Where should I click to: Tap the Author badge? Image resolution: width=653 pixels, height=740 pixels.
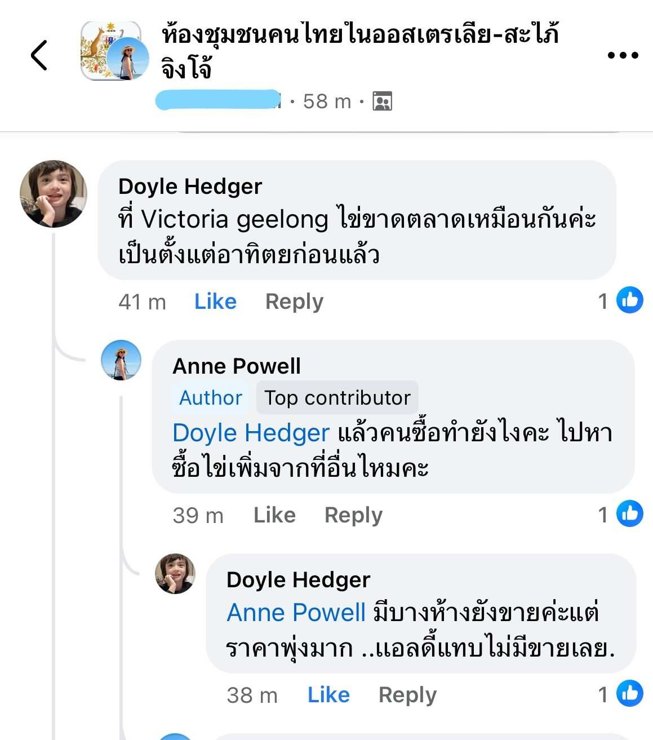pos(211,398)
